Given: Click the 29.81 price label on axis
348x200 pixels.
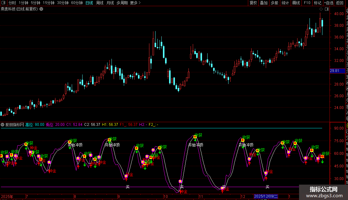Looking at the screenshot, I should (335, 71).
